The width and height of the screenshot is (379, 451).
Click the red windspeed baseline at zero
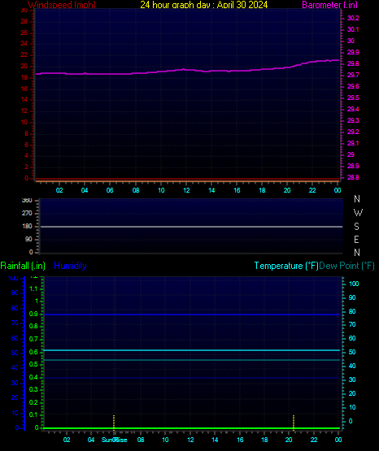point(188,180)
